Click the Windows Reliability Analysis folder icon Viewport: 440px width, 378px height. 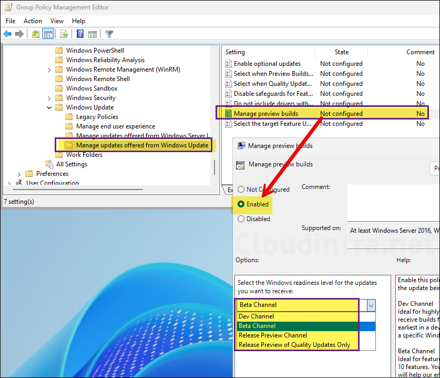(59, 60)
